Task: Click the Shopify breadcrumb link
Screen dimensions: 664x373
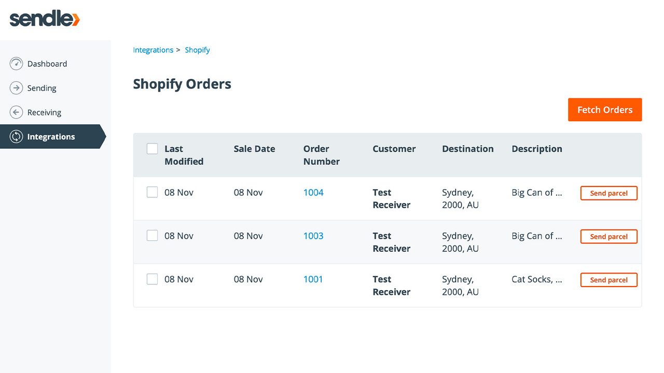Action: (x=197, y=49)
